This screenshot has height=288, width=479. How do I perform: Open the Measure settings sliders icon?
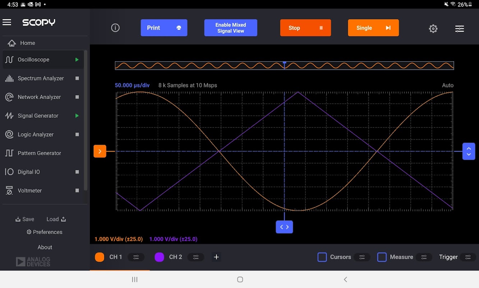coord(424,257)
